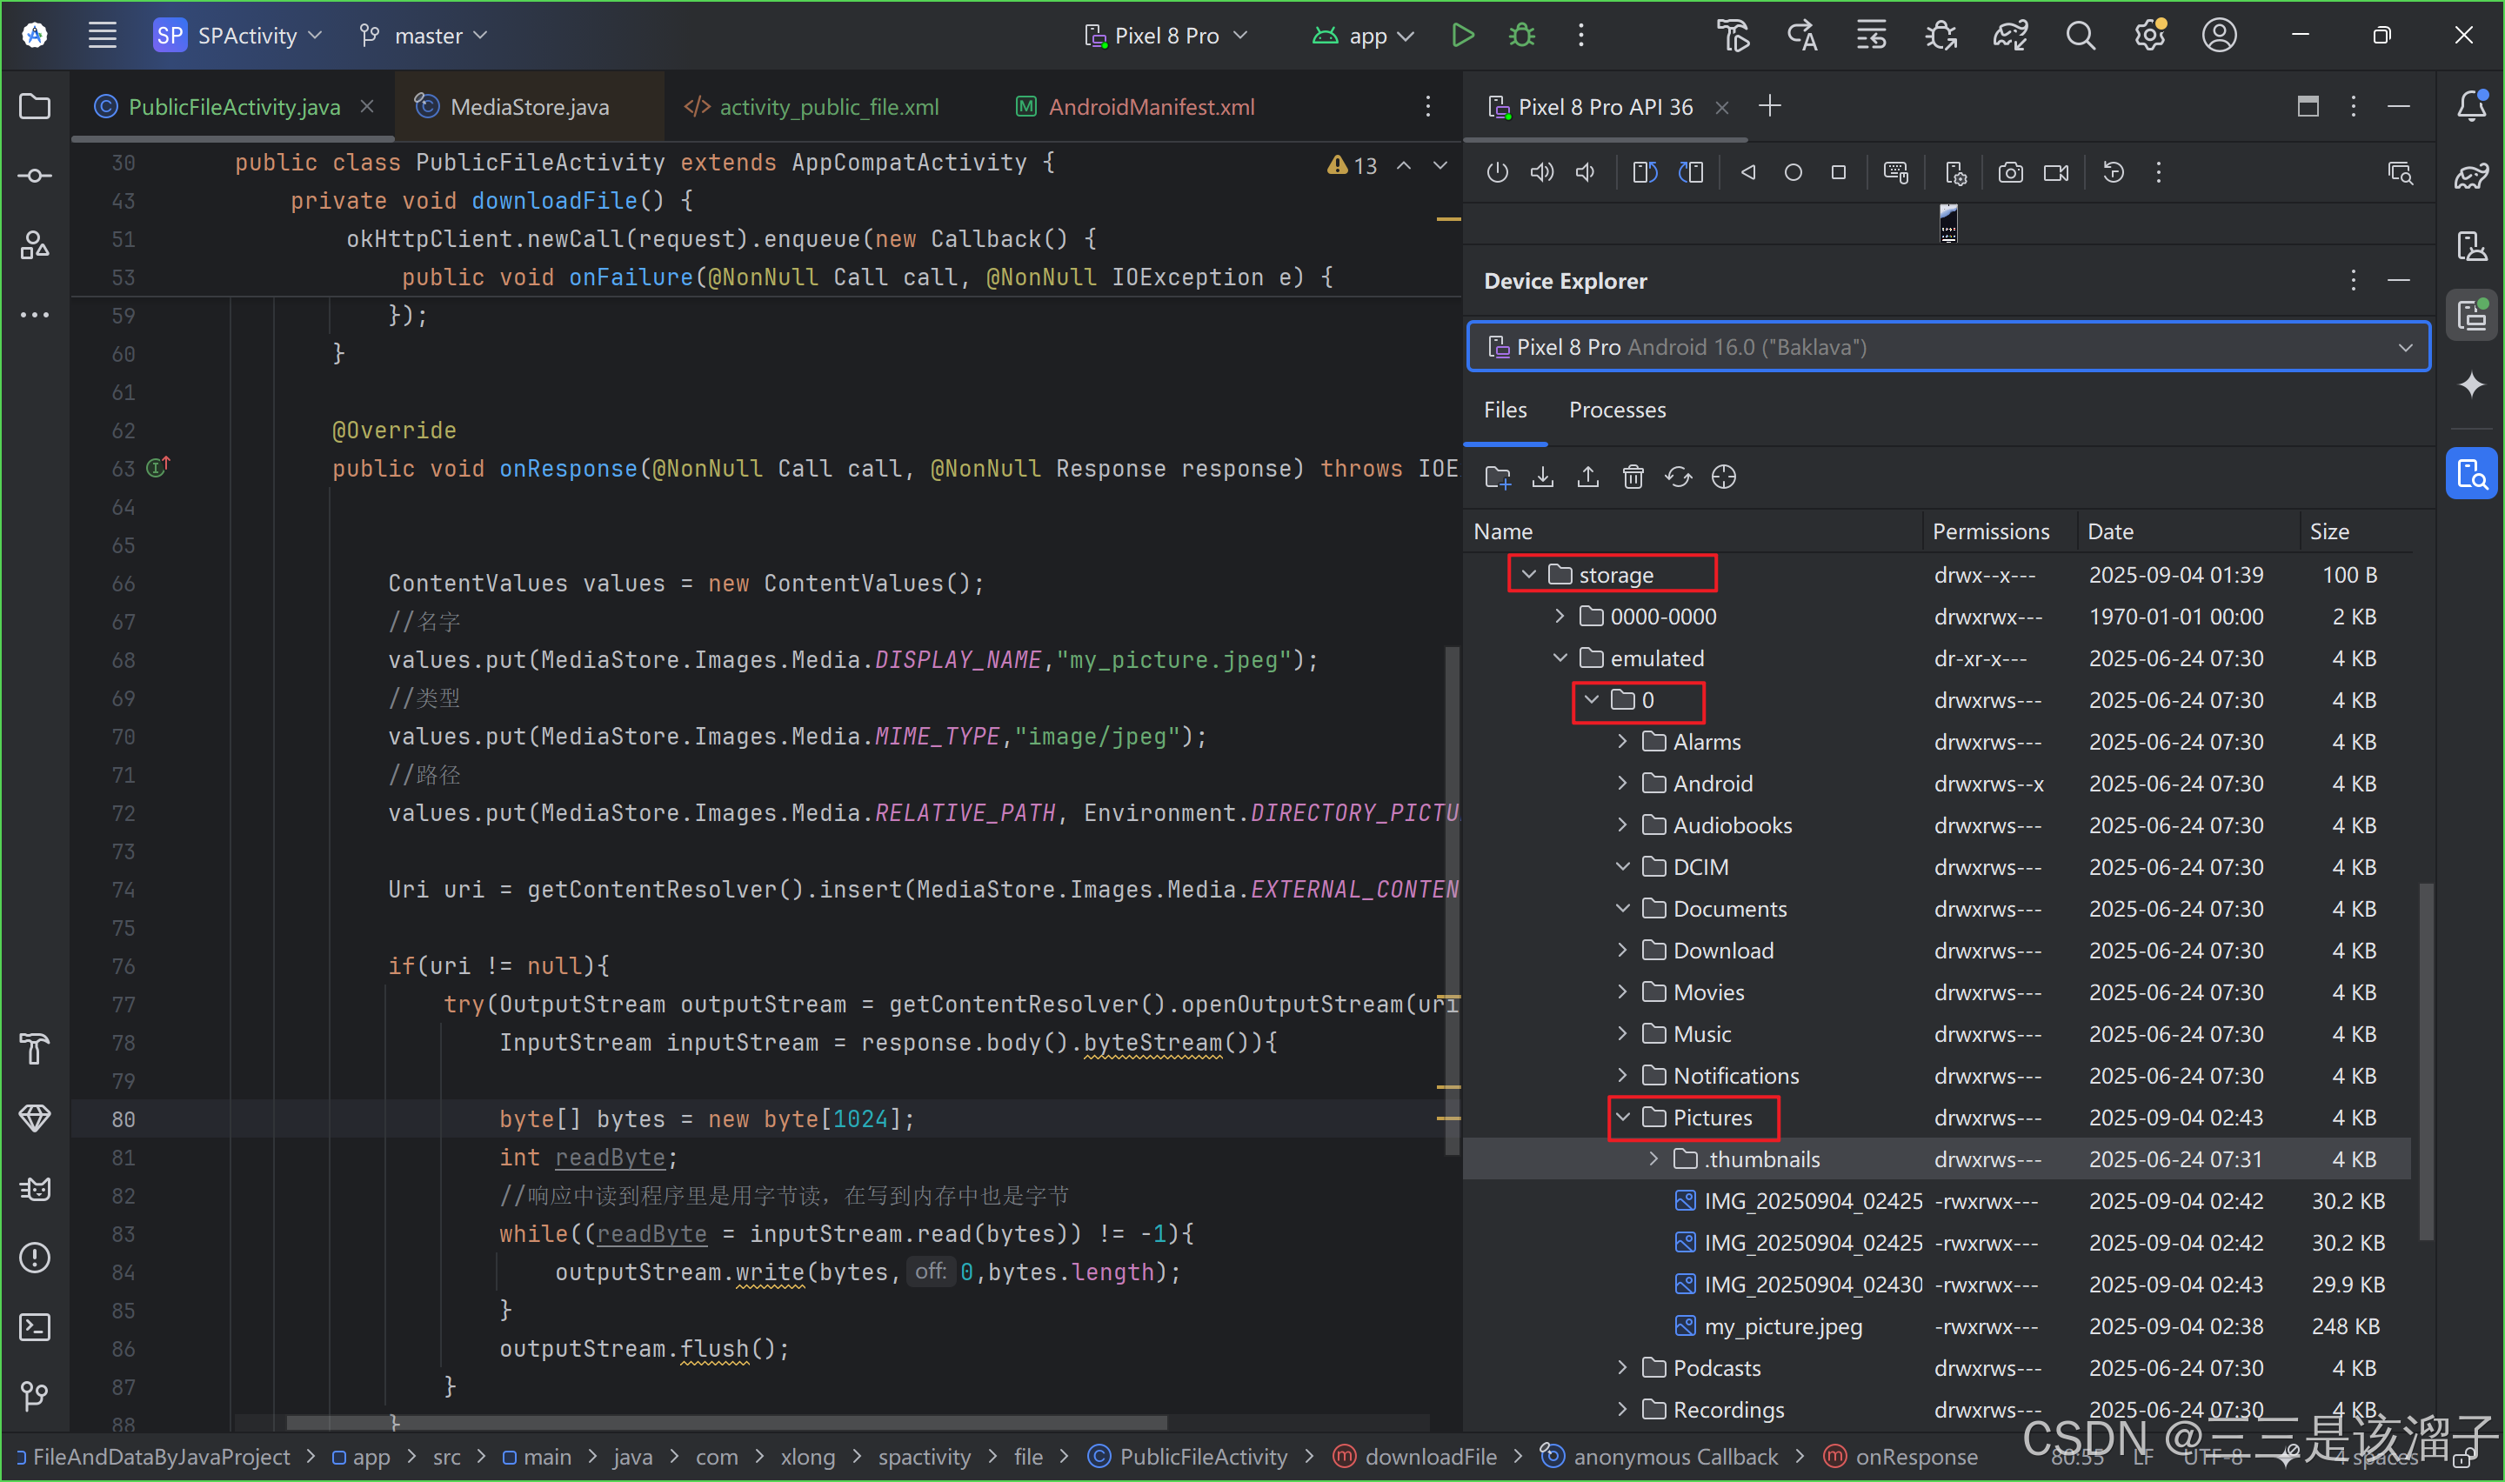Raise emulator volume with volume up icon
Image resolution: width=2505 pixels, height=1482 pixels.
pyautogui.click(x=1541, y=173)
